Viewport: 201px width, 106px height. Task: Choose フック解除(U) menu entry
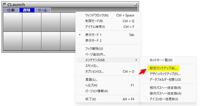point(108,49)
